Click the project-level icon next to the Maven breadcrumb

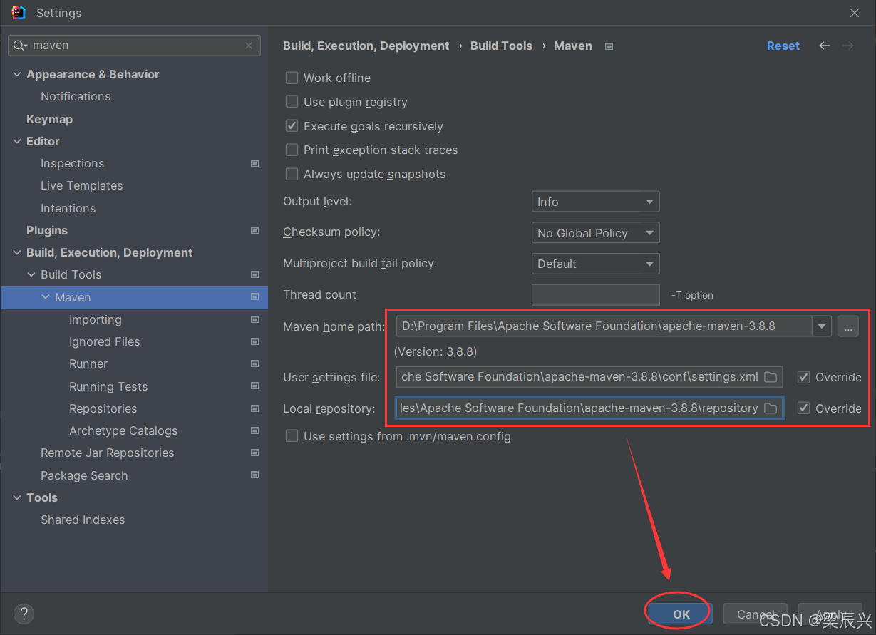[x=609, y=46]
